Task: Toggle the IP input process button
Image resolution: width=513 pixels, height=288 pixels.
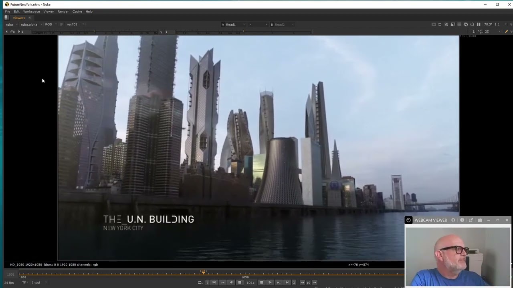Action: tap(62, 24)
